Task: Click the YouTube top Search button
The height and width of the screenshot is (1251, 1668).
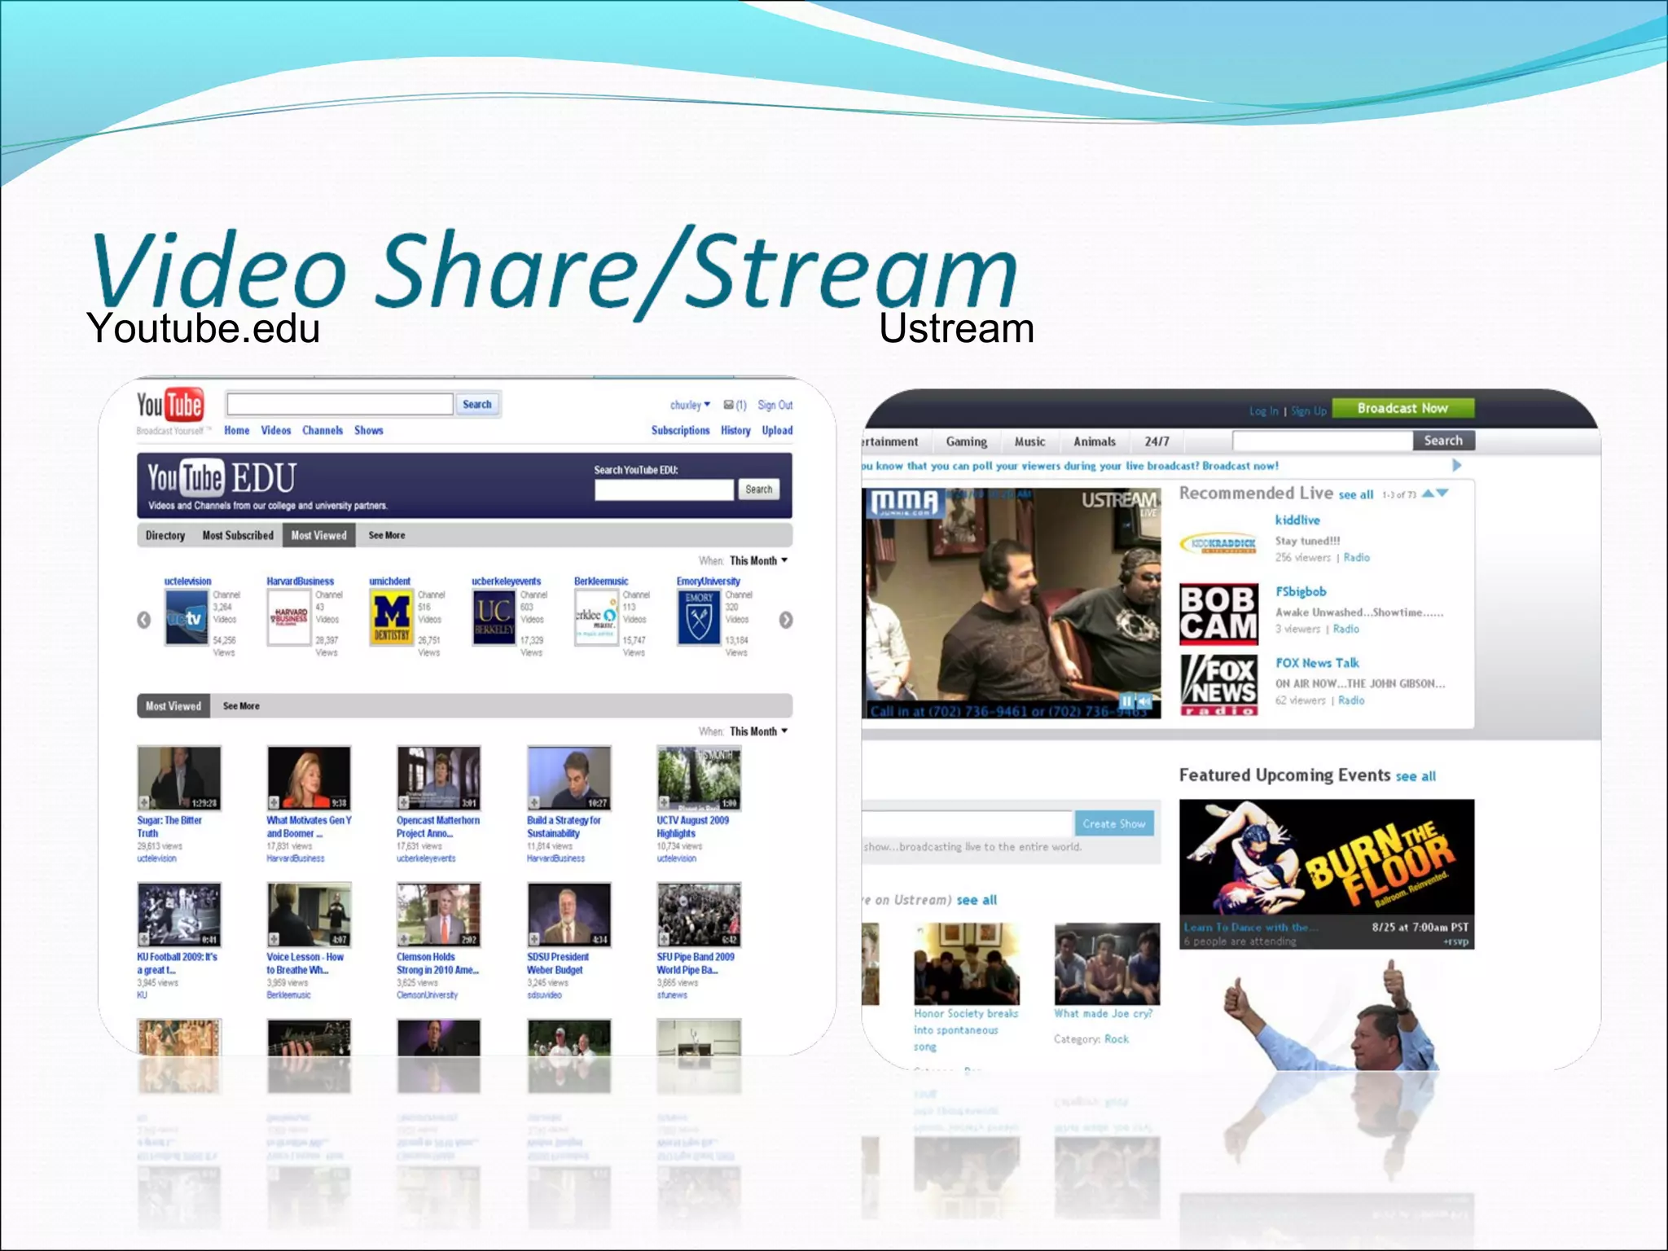Action: click(477, 404)
